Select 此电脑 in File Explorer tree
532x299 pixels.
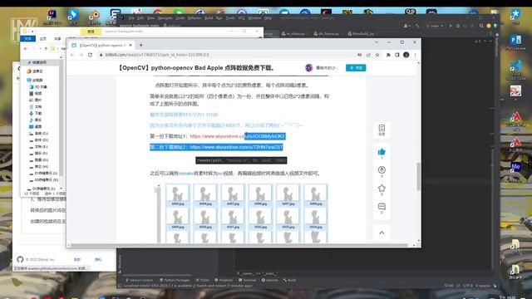35,80
